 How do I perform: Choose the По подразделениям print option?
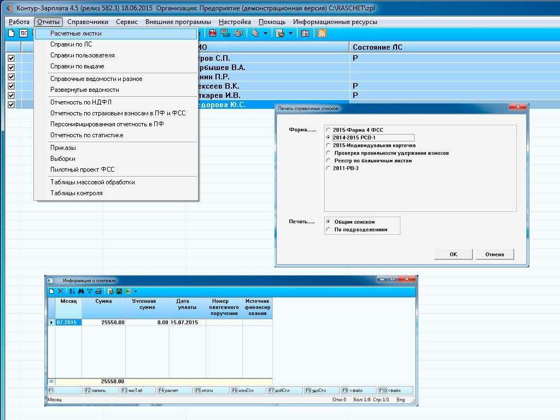[328, 230]
